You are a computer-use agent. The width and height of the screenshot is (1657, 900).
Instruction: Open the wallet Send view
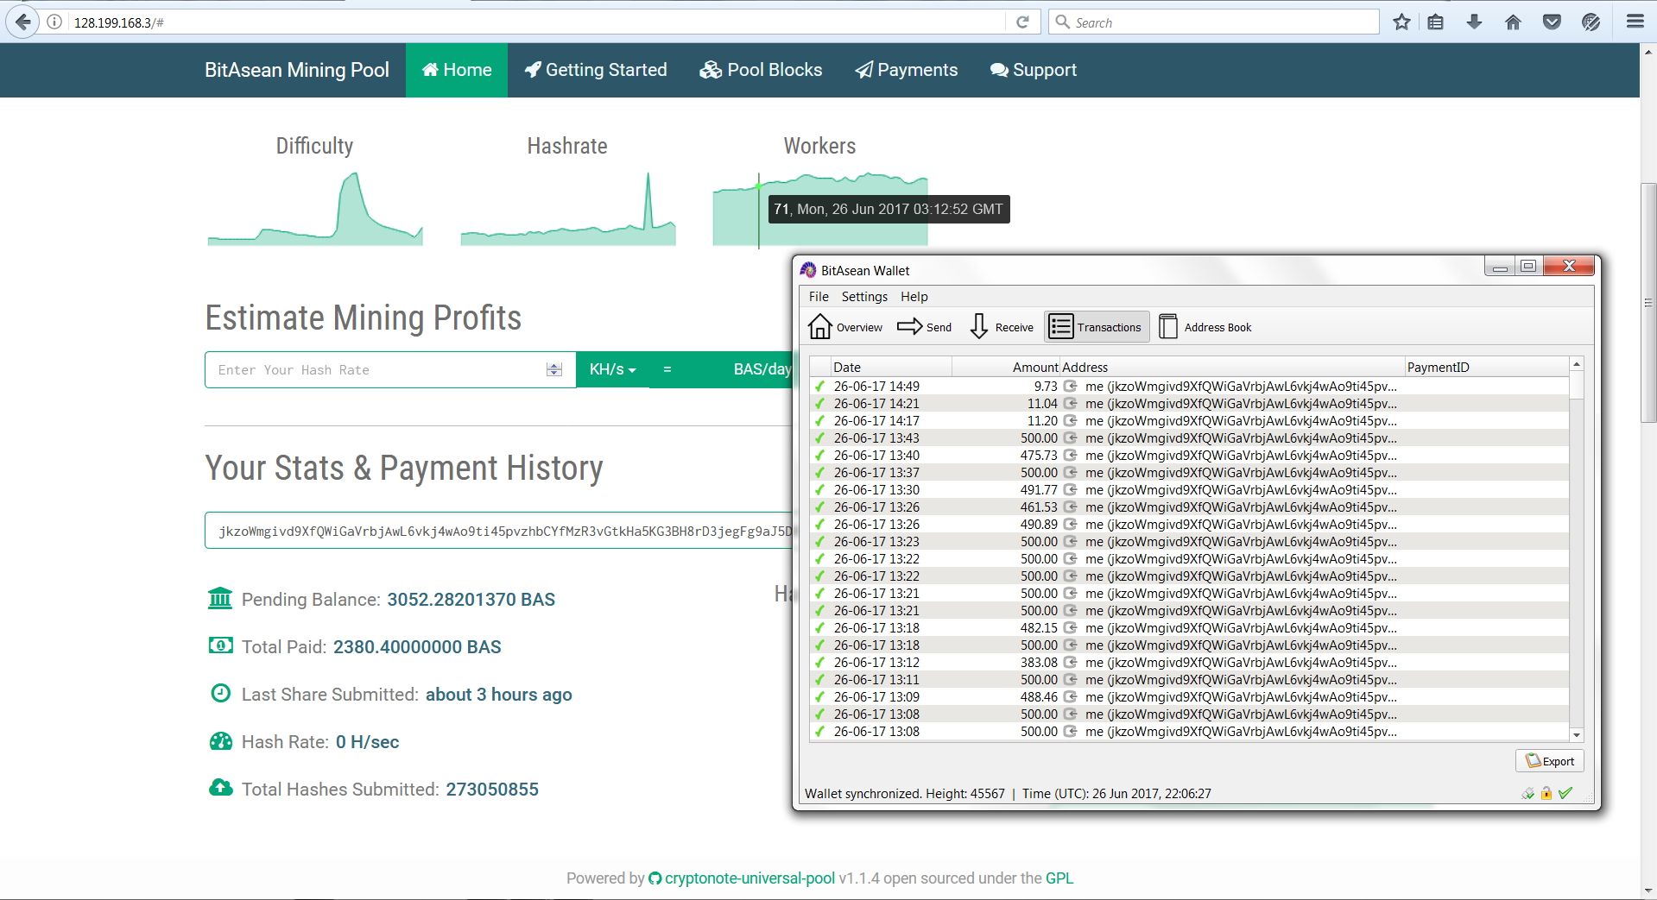coord(924,327)
